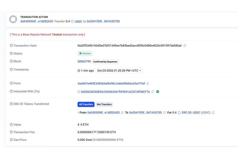Click the help icon next to Gas Price
Viewport: 238px width, 158px height.
(x=11, y=140)
